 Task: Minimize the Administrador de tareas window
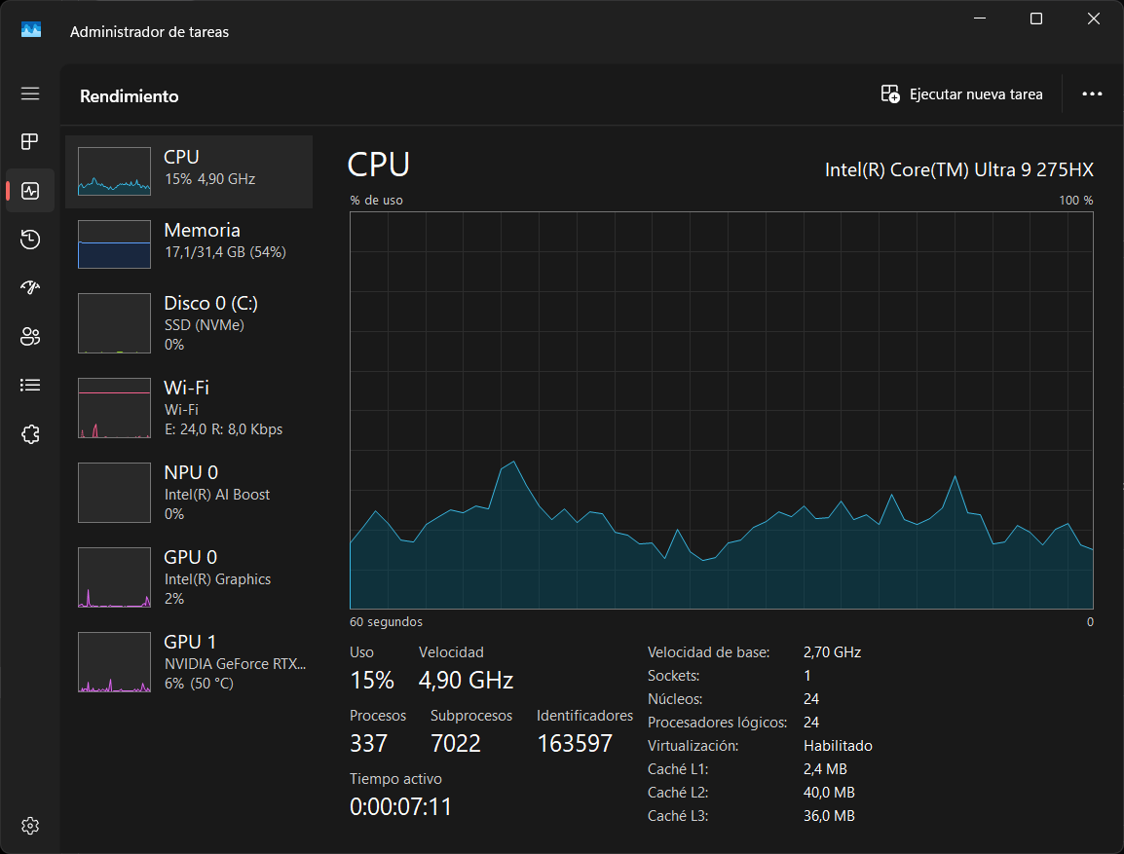tap(980, 19)
